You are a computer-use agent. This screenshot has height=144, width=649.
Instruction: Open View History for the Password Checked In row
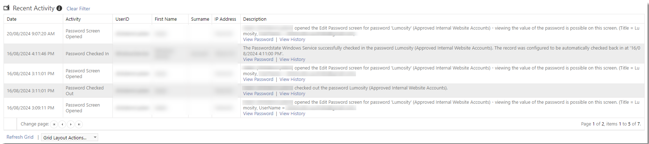click(292, 60)
